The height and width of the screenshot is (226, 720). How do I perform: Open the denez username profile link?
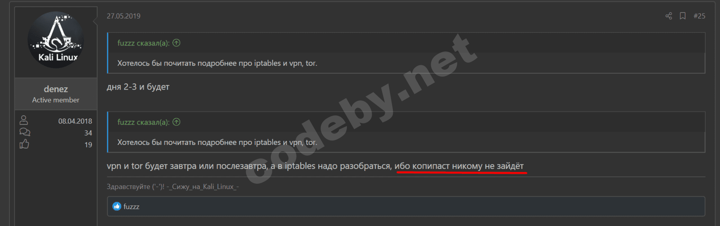click(56, 89)
